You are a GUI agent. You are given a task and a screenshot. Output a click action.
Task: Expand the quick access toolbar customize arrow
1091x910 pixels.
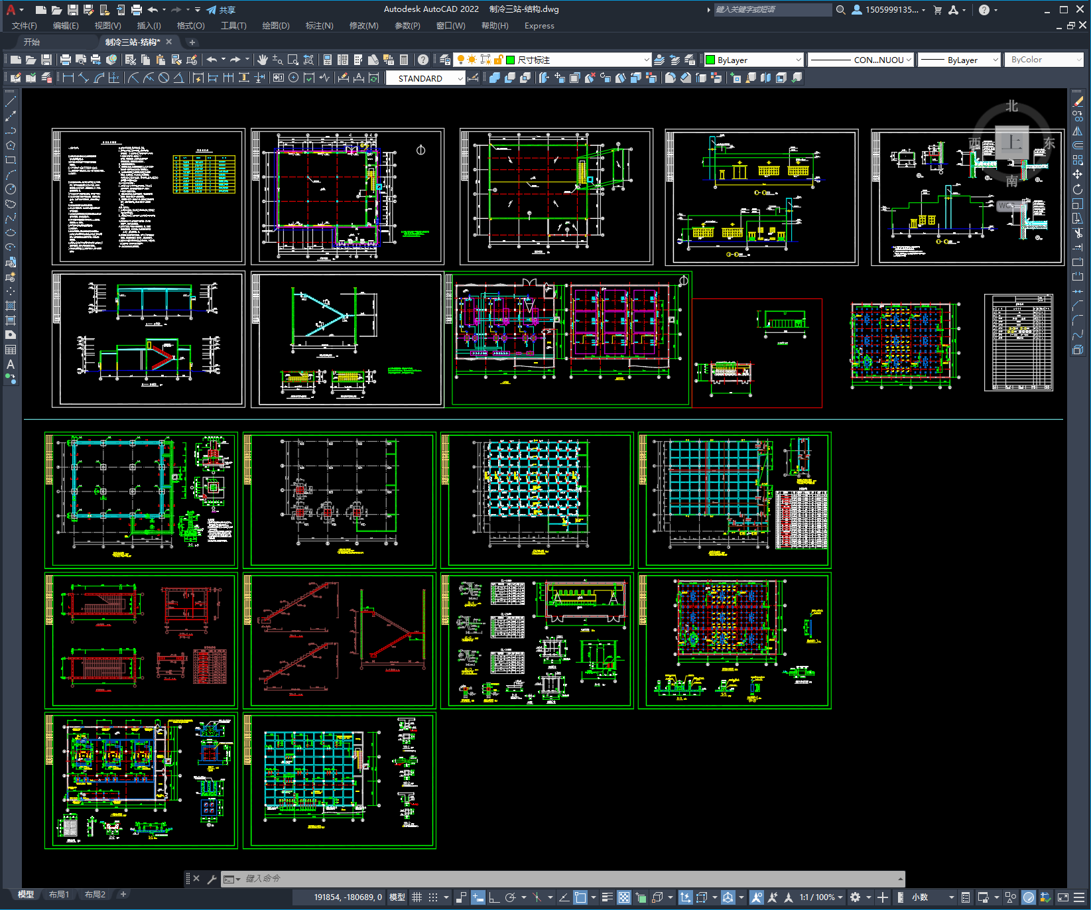pyautogui.click(x=198, y=10)
